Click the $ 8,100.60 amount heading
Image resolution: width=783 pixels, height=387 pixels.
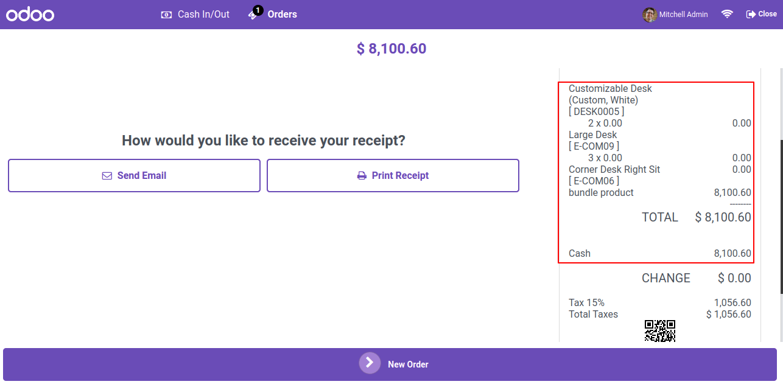(x=391, y=49)
